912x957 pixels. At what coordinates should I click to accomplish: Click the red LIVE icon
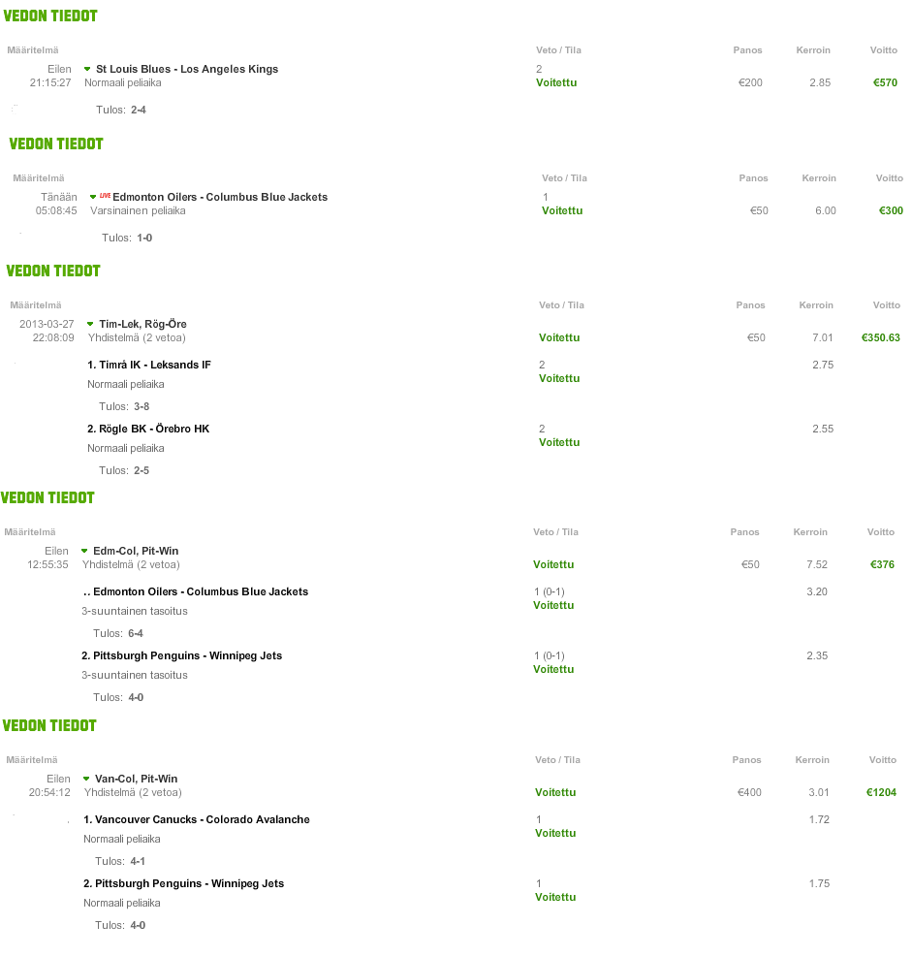click(x=105, y=196)
